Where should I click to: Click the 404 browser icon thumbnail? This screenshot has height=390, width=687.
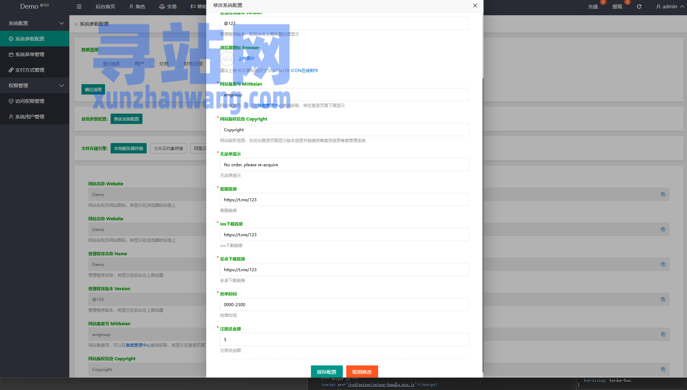(227, 59)
